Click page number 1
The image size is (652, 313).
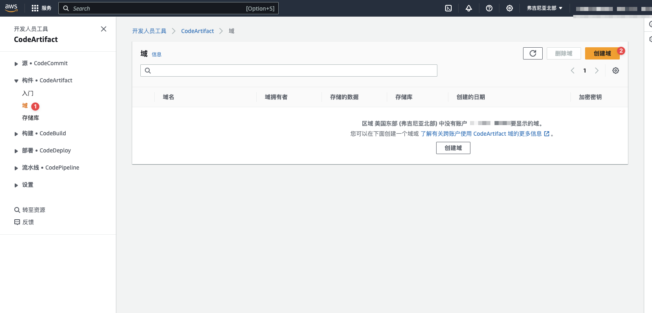pyautogui.click(x=585, y=71)
